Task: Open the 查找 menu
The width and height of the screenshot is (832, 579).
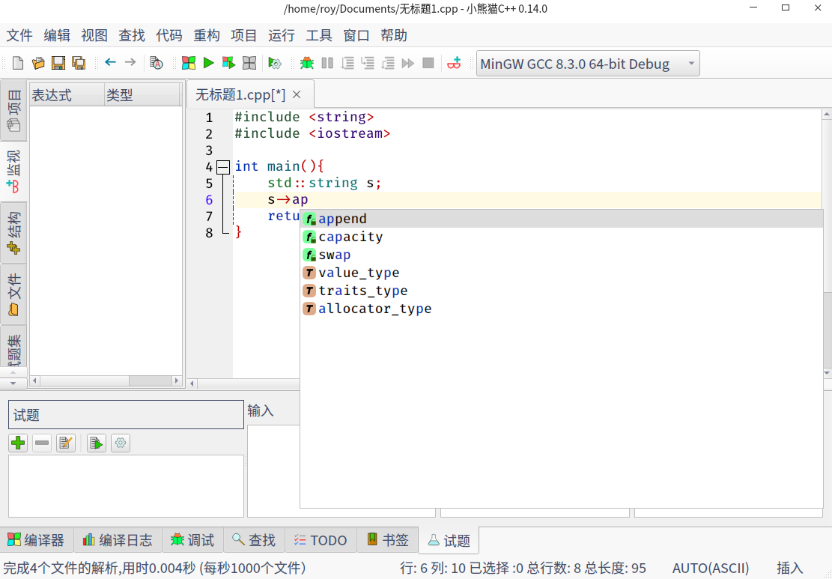Action: (132, 35)
